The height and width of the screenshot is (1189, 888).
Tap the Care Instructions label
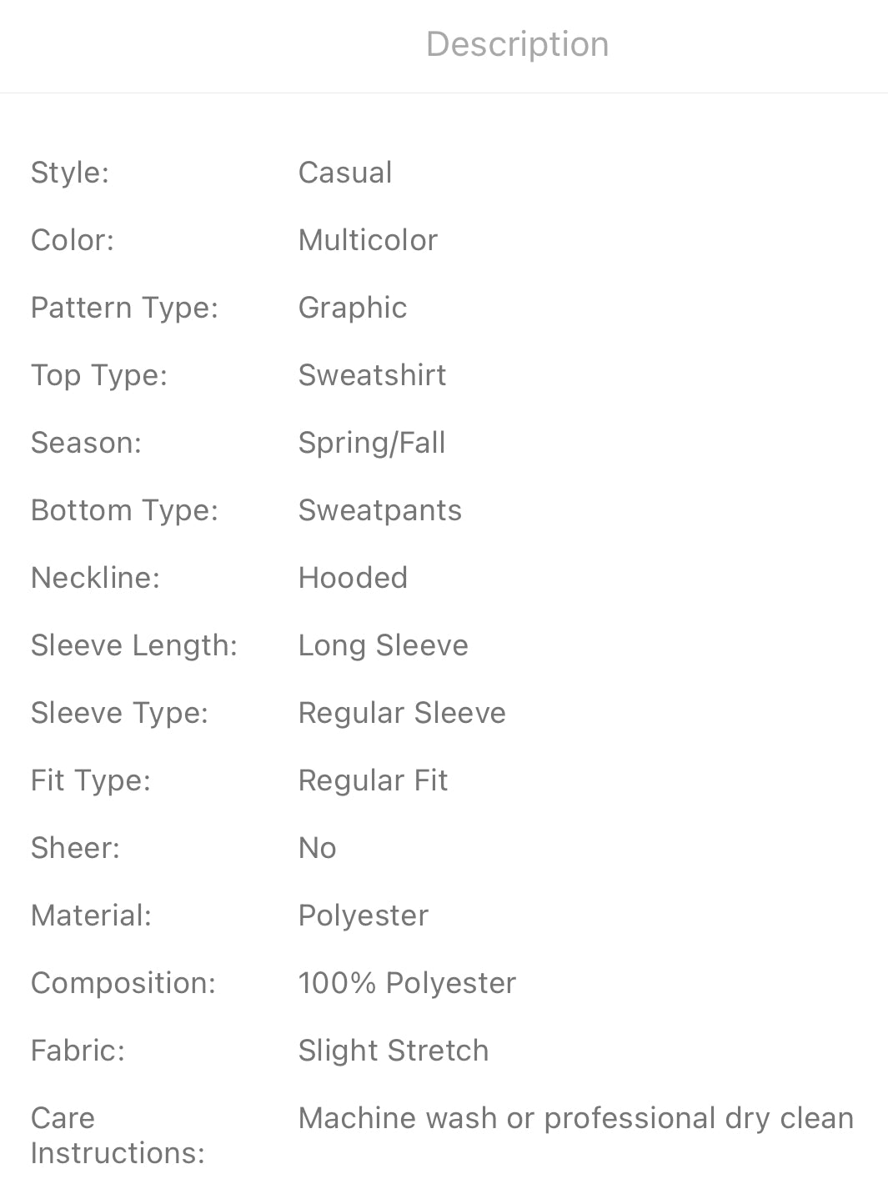pos(118,1136)
